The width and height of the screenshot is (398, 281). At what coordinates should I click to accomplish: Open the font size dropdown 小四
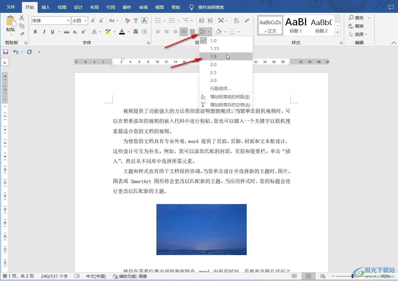[x=85, y=21]
